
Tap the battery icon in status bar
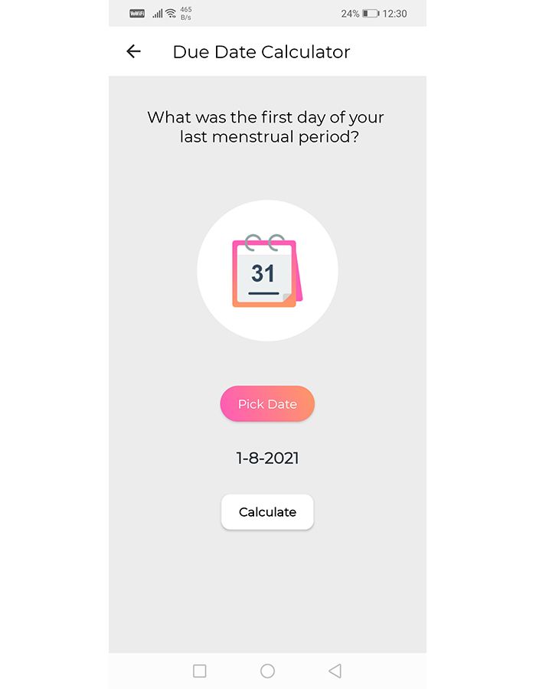(x=371, y=14)
